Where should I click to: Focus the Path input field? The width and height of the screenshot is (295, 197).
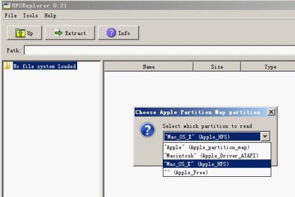pyautogui.click(x=160, y=50)
